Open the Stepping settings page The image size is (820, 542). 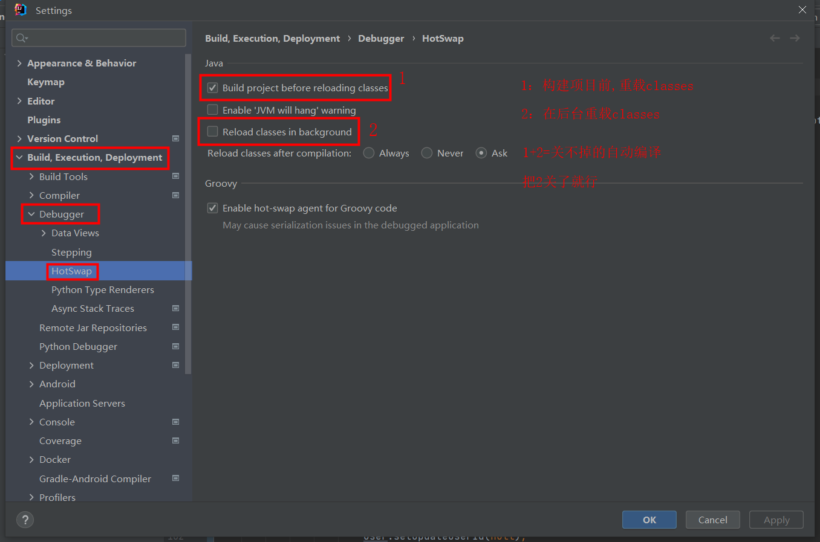[71, 252]
